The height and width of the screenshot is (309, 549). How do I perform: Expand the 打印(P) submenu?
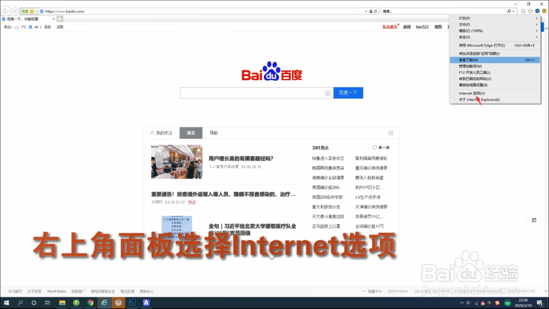495,18
